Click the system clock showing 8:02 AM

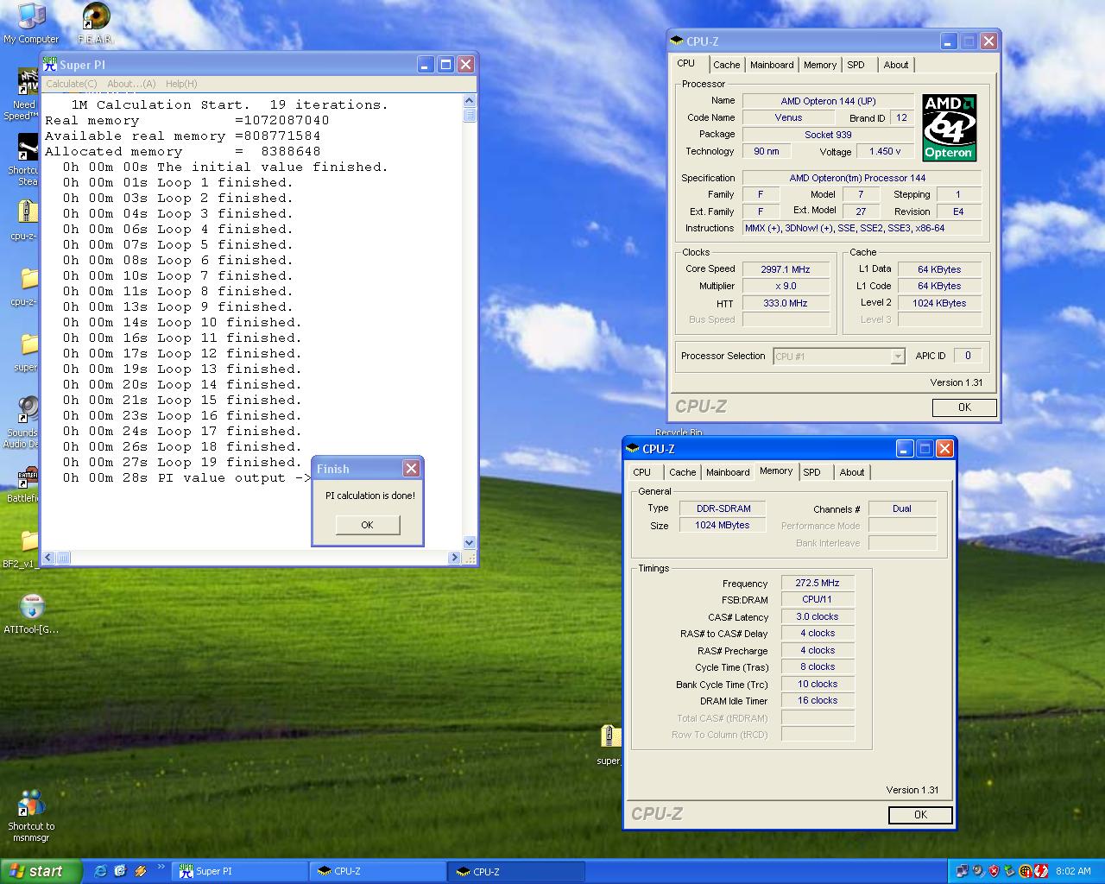[1073, 872]
